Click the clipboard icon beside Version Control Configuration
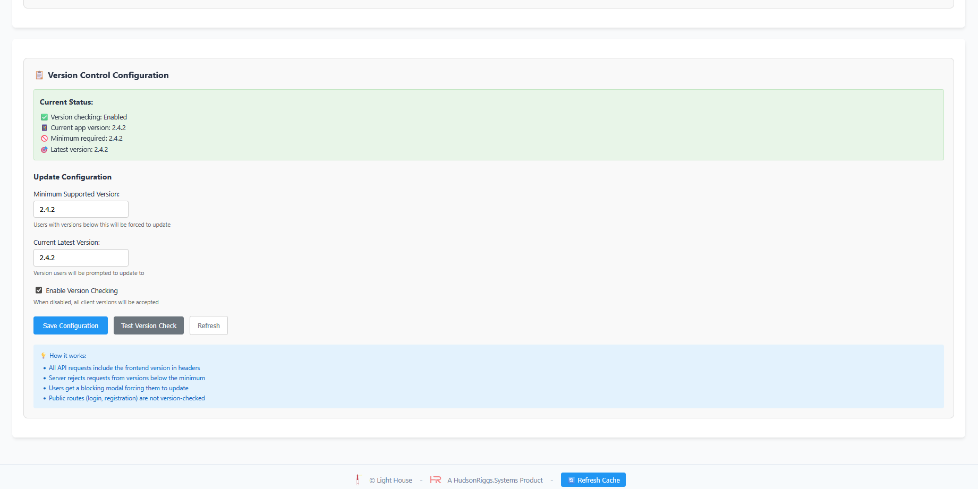978x489 pixels. (x=39, y=75)
